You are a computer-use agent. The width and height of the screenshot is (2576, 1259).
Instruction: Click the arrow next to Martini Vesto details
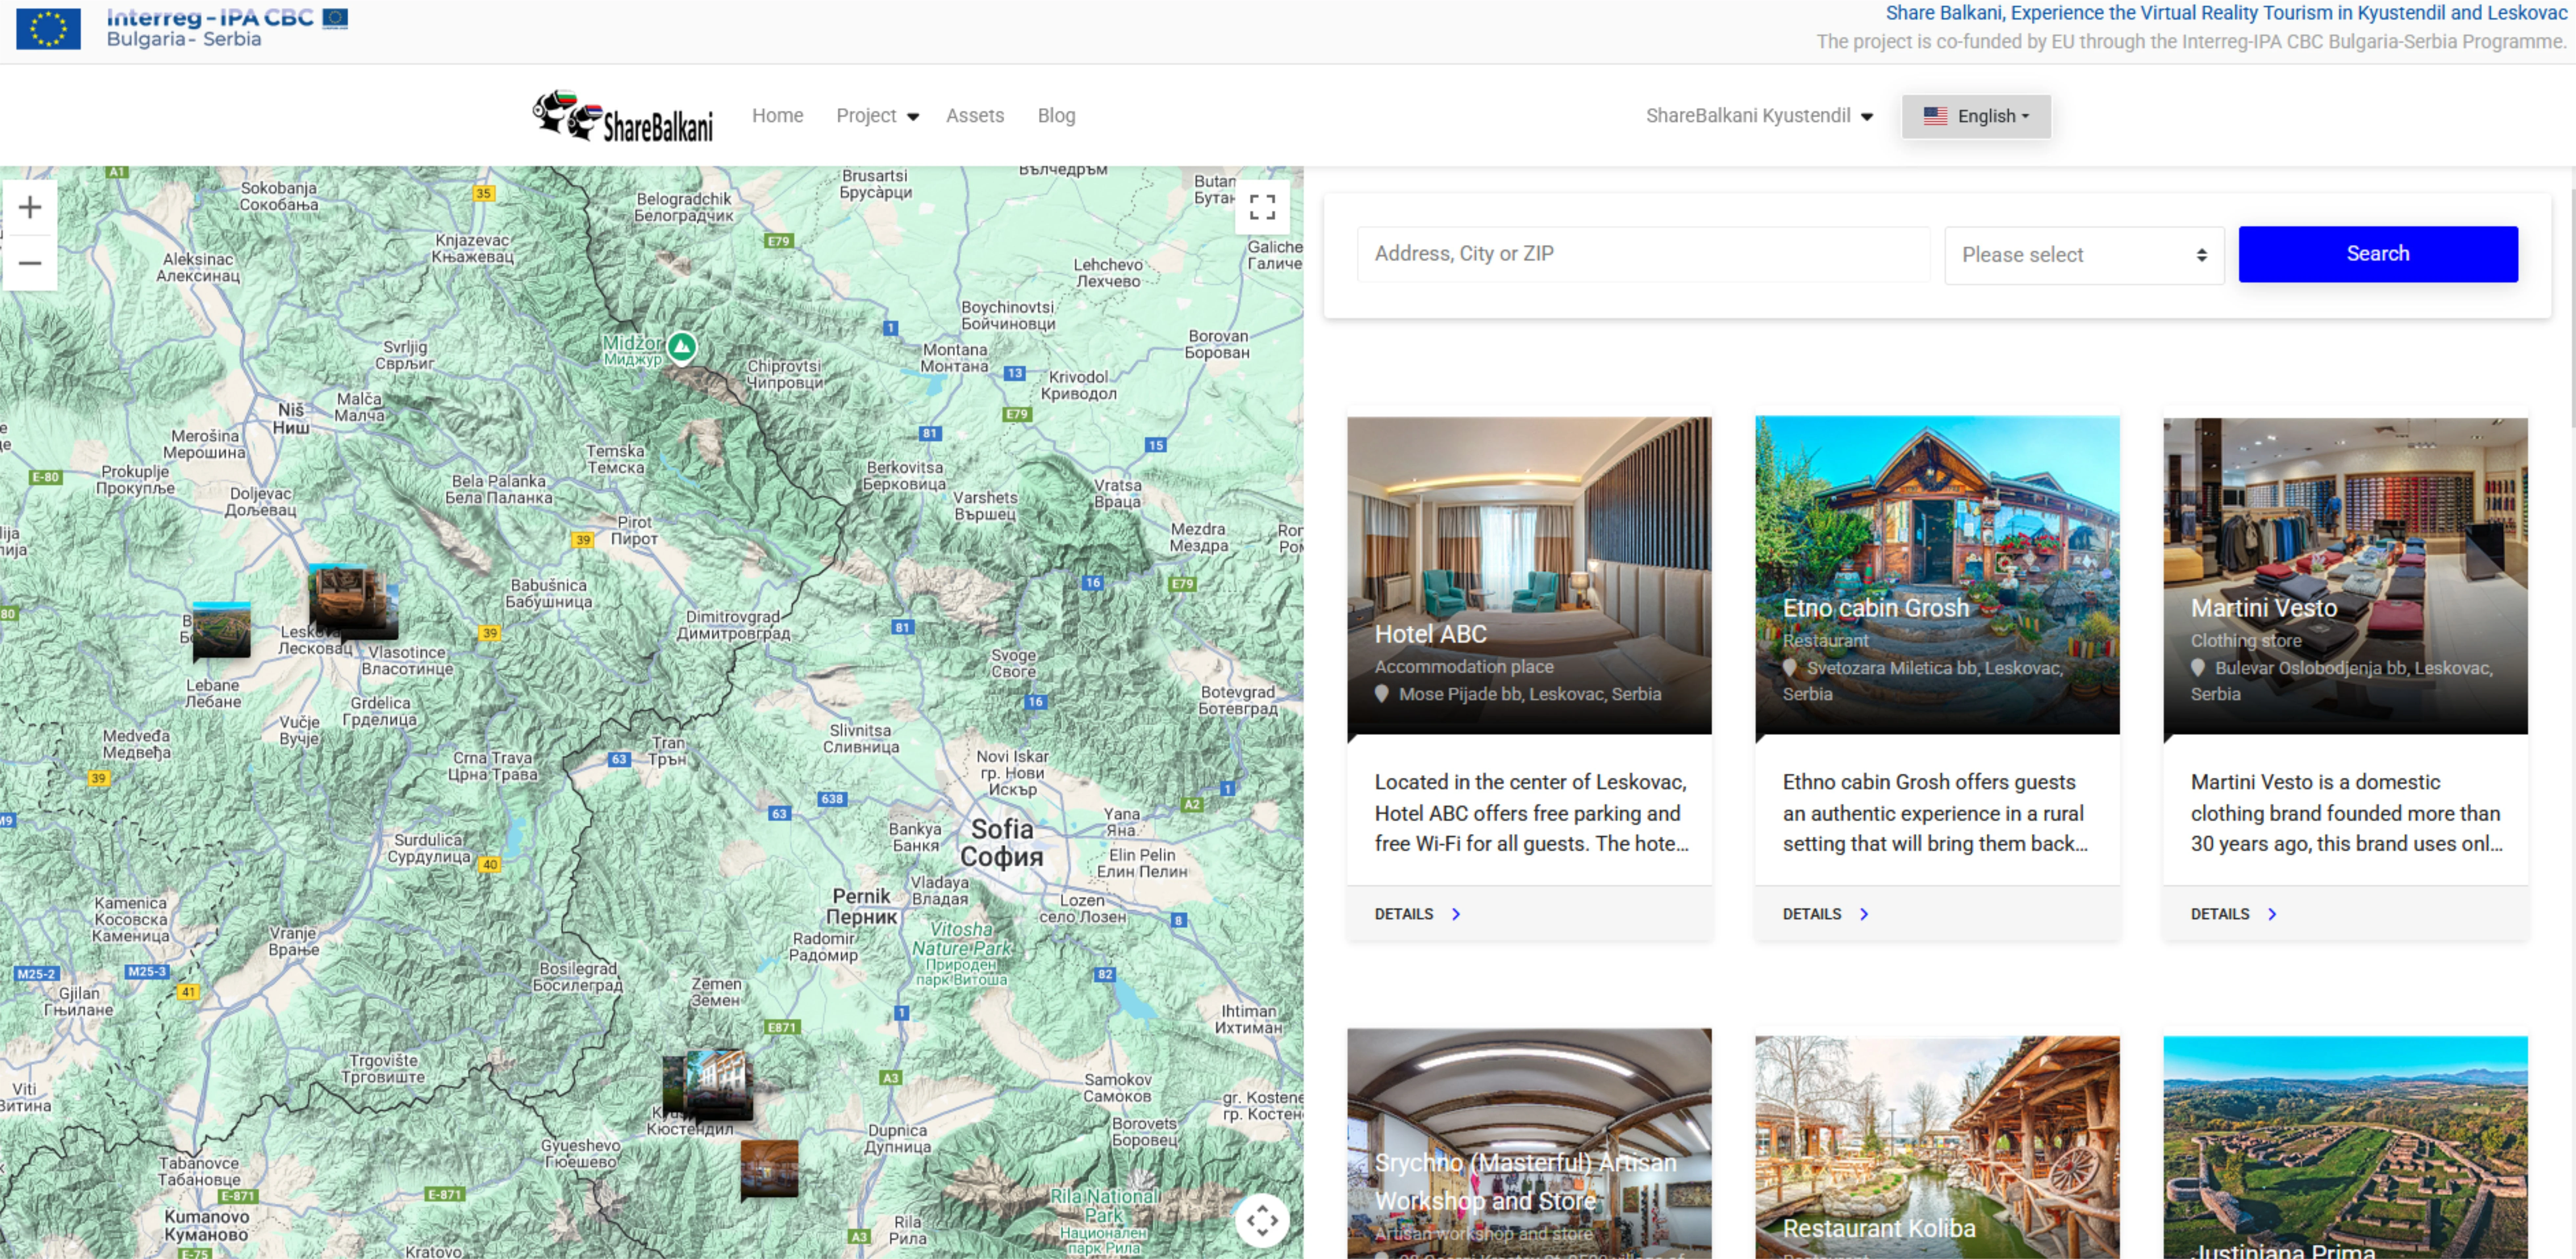coord(2272,914)
